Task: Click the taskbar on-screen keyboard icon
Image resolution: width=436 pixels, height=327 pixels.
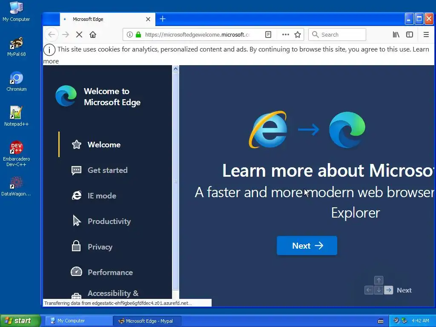Action: click(381, 321)
